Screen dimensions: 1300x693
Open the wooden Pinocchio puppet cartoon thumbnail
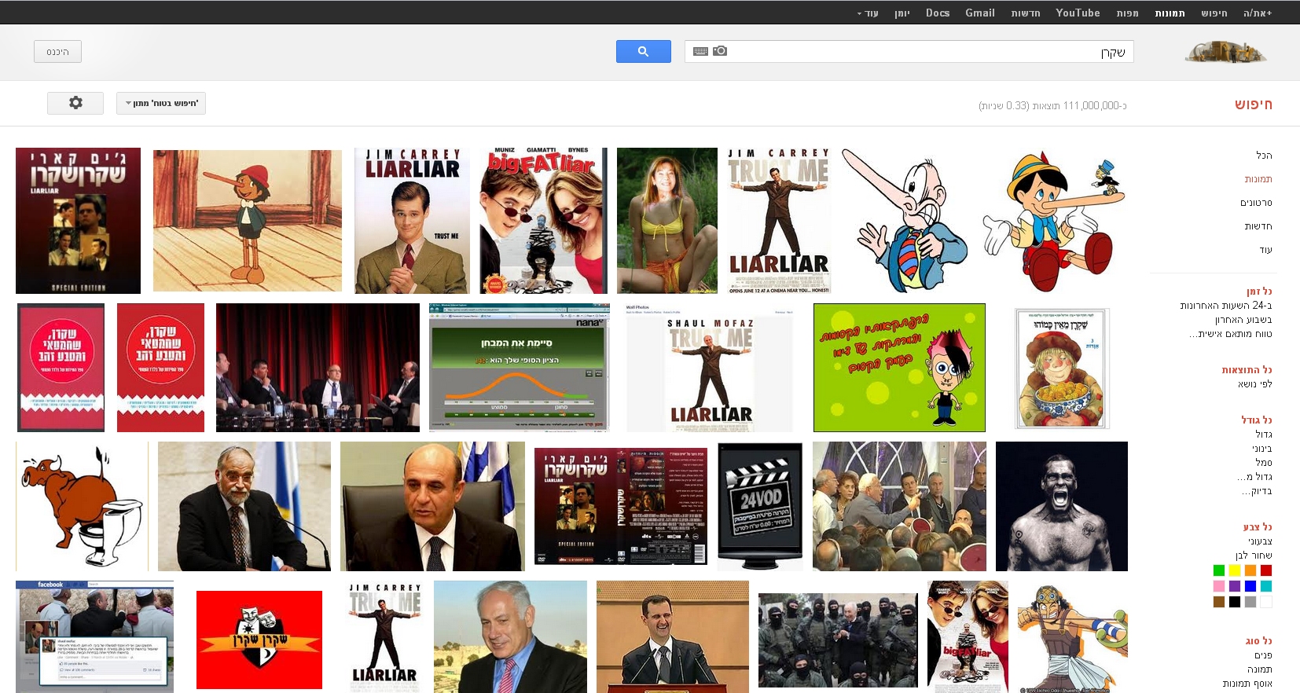pos(248,221)
